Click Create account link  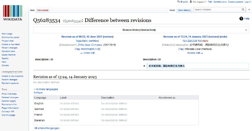tap(235, 2)
